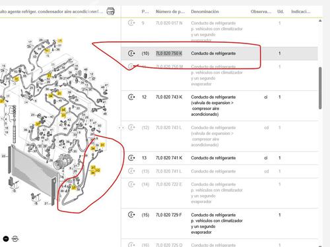This screenshot has height=247, width=330.
Task: Click the diagram title text at top left
Action: point(51,11)
